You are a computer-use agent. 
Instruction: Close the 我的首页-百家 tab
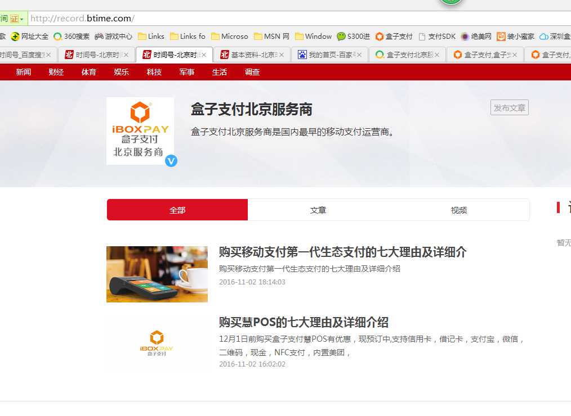(x=359, y=55)
